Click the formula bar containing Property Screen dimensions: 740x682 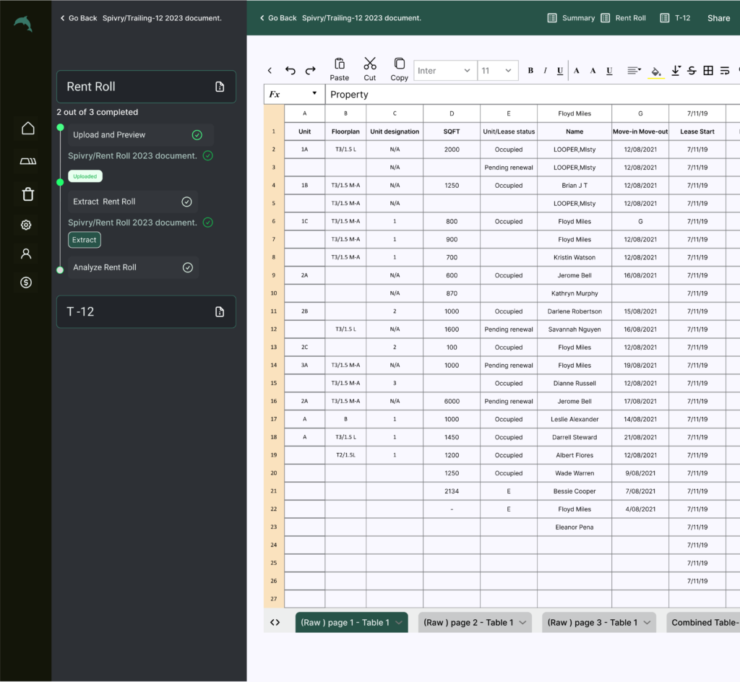coord(533,95)
